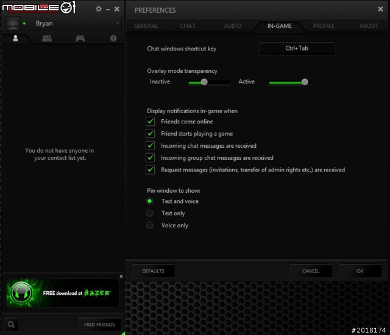This screenshot has height=335, width=390.
Task: Click the green online status dot
Action: (x=24, y=24)
